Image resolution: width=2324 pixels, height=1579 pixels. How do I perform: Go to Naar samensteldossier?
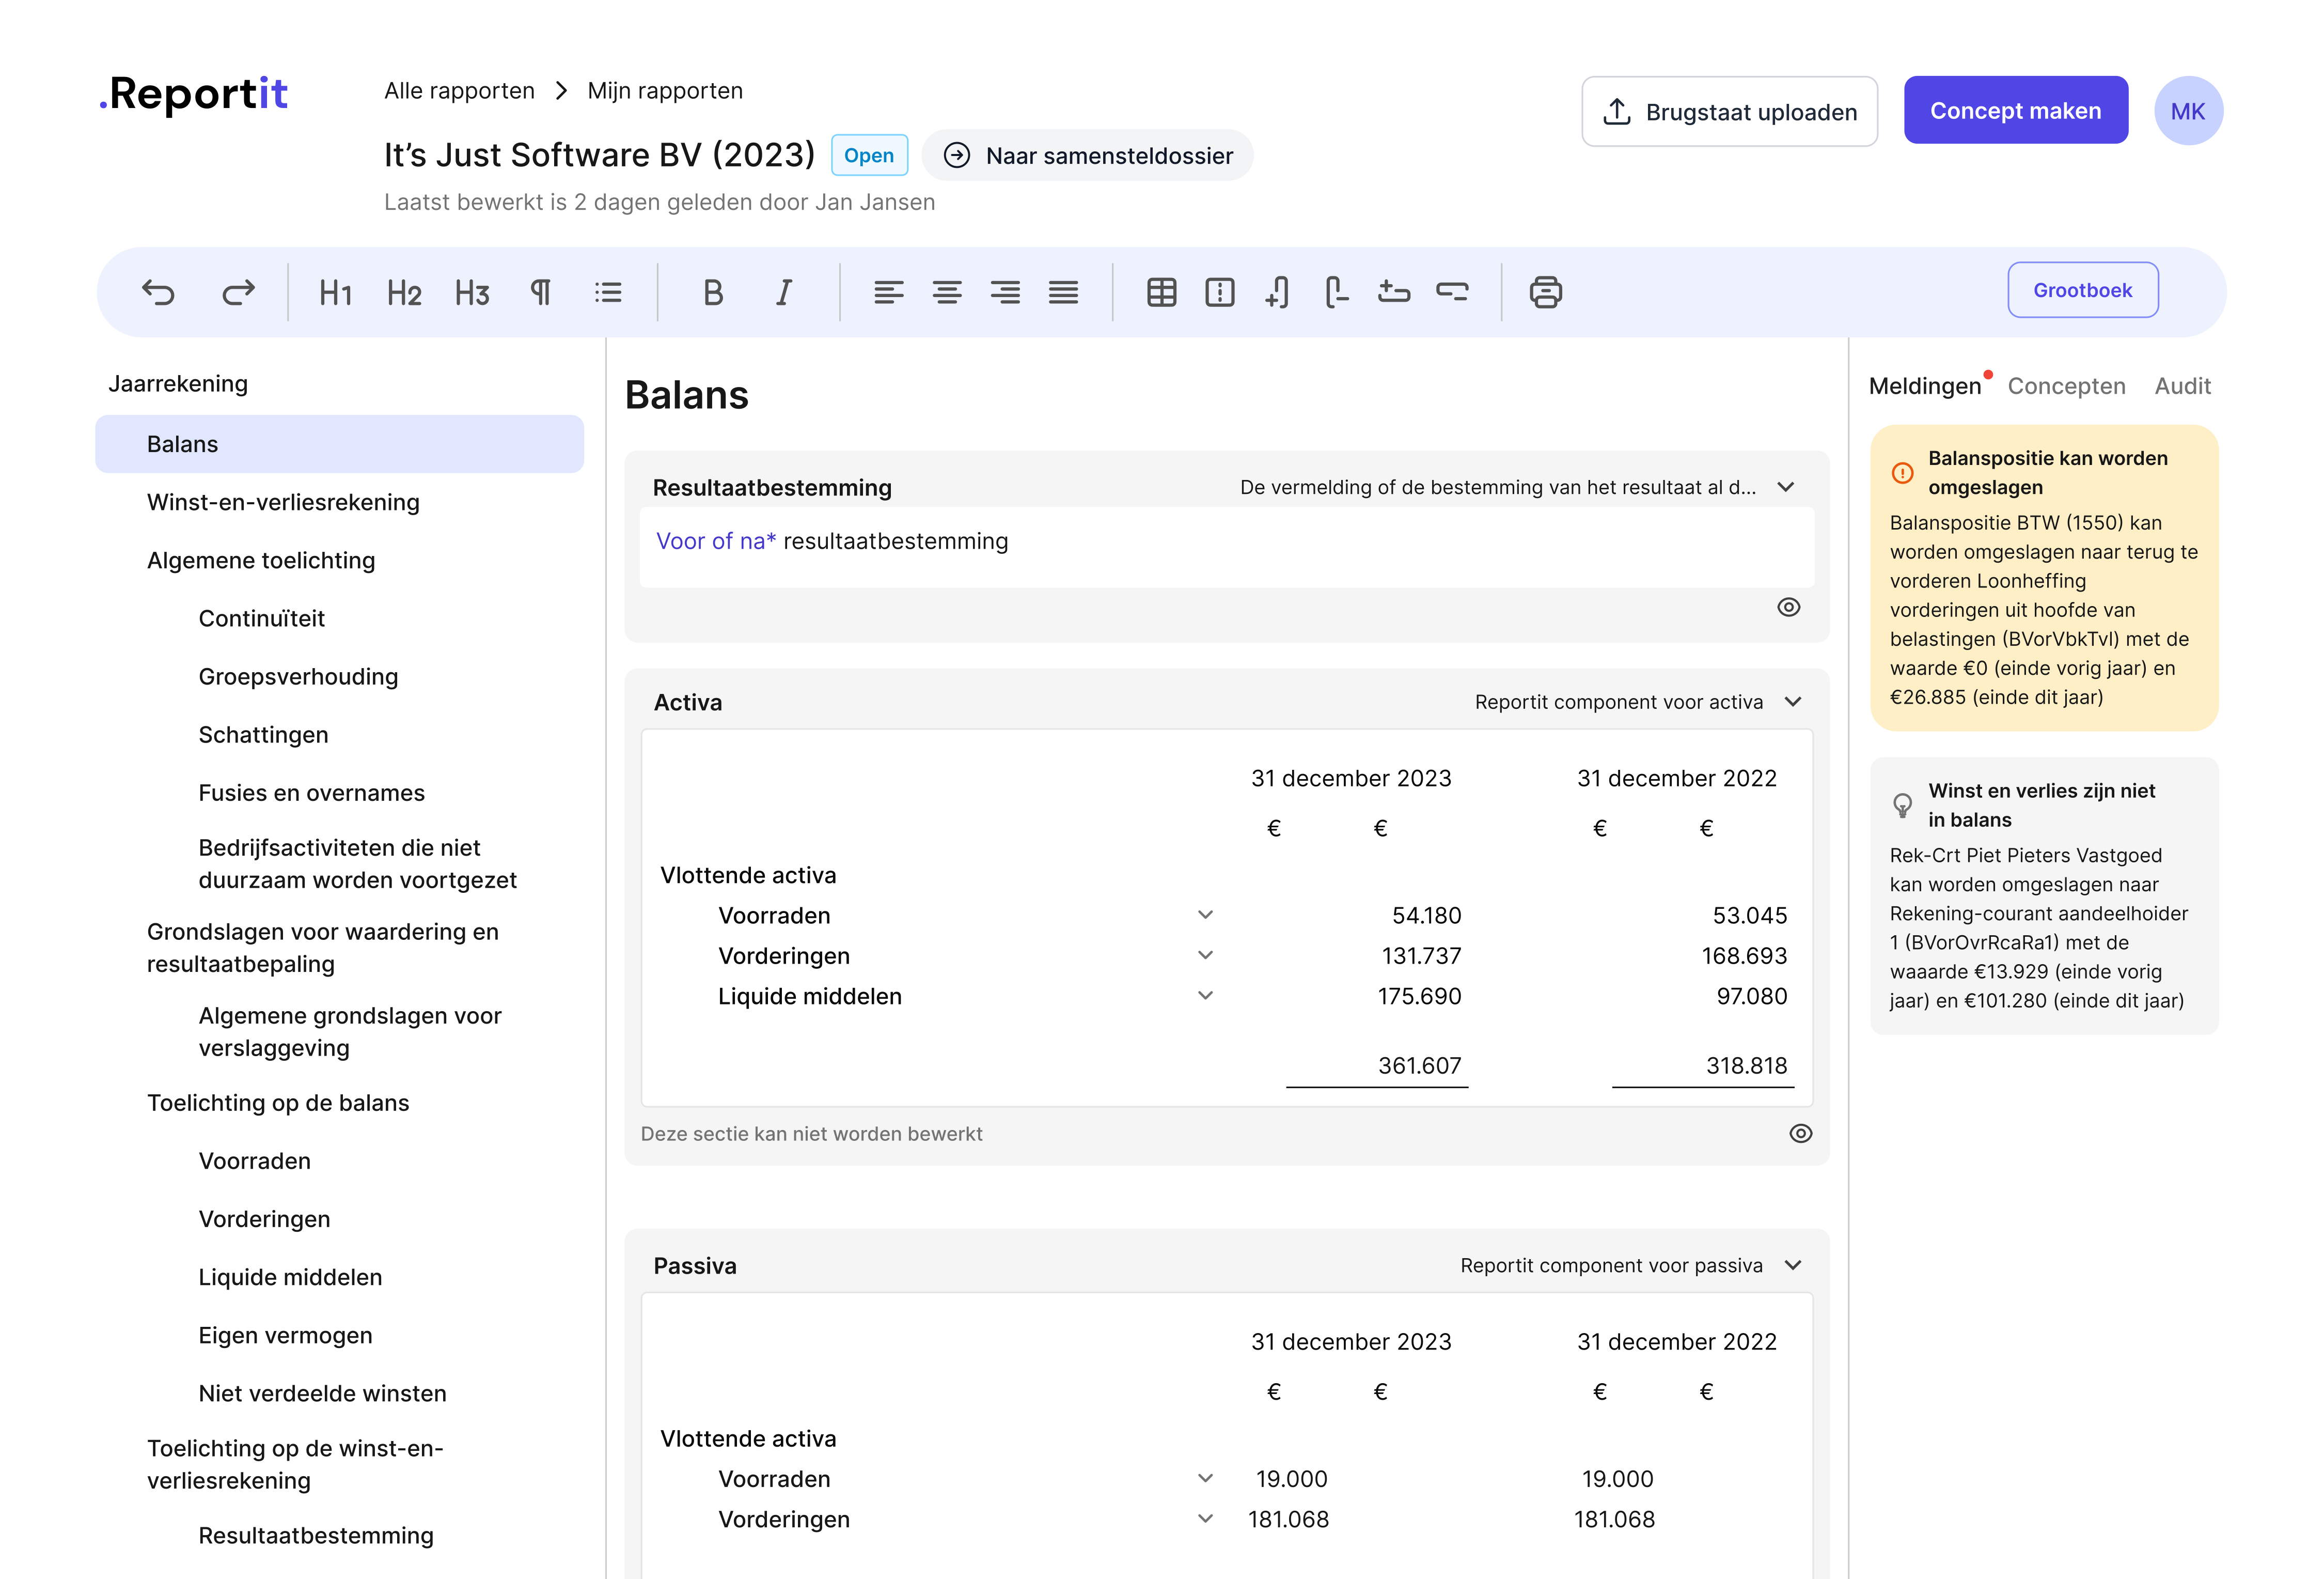point(1088,155)
